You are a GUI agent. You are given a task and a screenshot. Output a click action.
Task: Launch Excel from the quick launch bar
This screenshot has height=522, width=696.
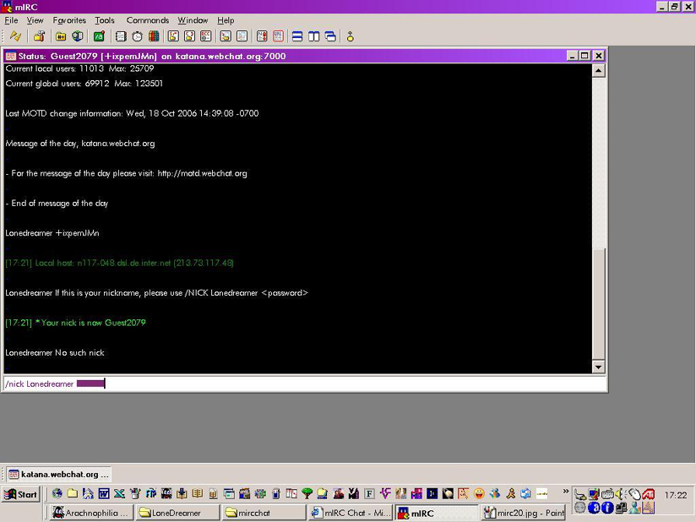point(119,493)
